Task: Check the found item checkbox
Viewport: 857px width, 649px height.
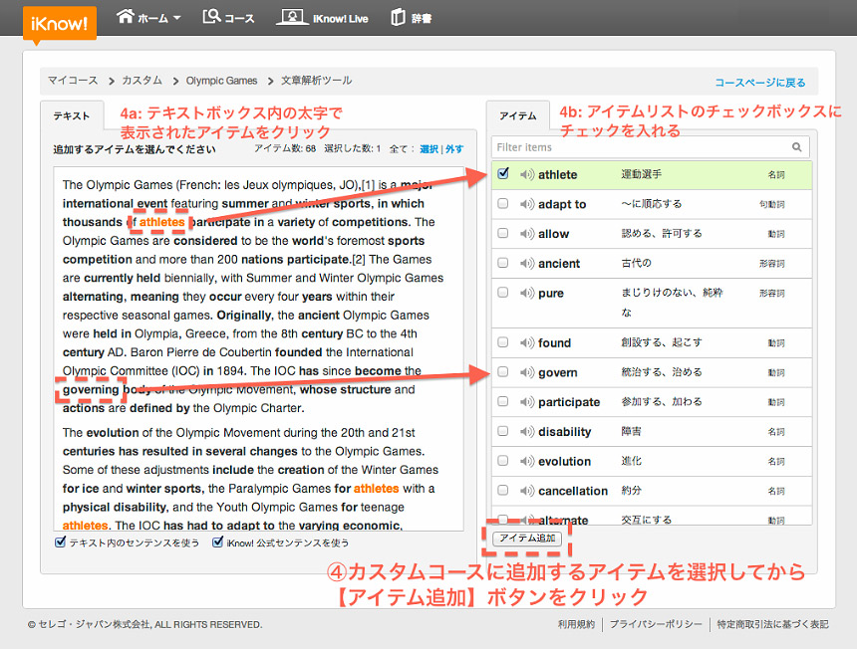Action: pos(503,342)
